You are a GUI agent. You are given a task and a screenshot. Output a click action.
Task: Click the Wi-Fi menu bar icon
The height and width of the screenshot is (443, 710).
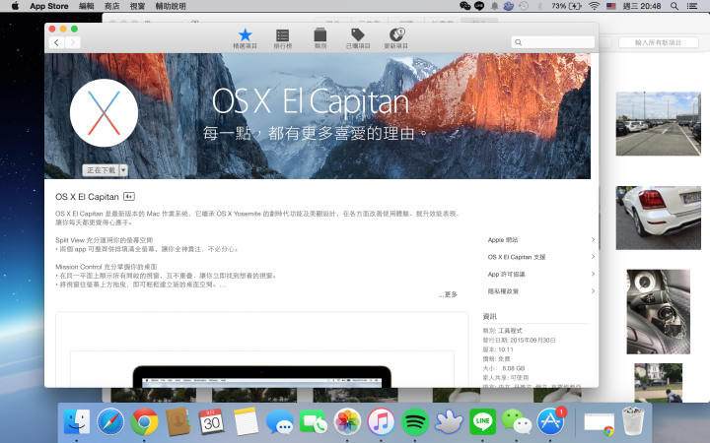[x=594, y=6]
